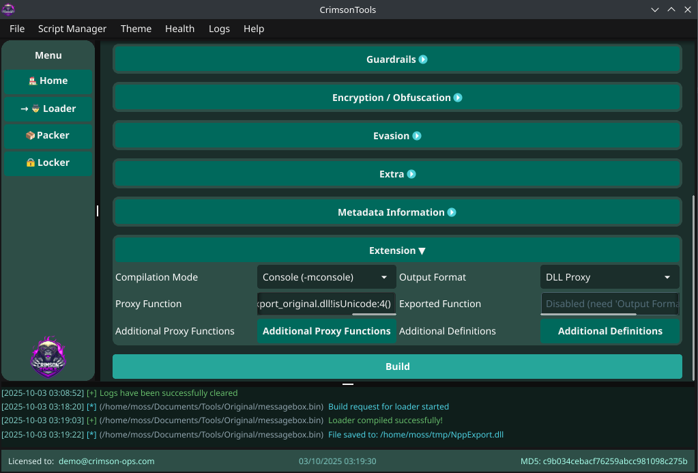Expand the Metadata Information section
698x473 pixels.
tap(451, 212)
